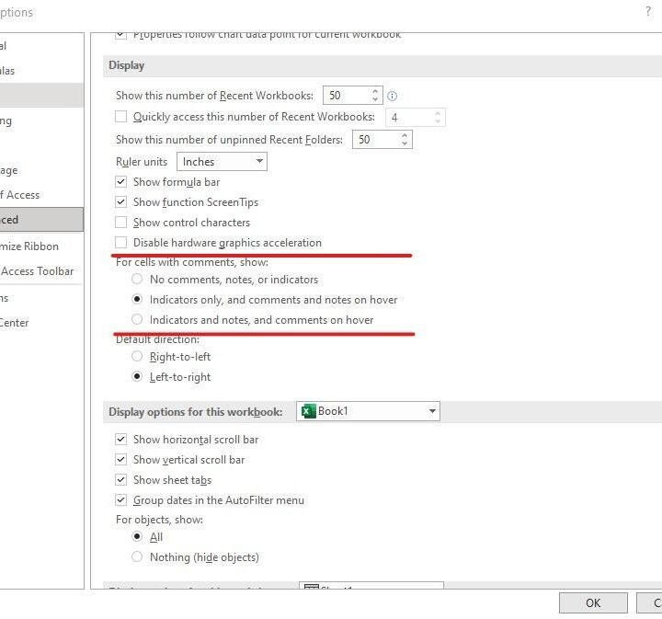
Task: Toggle Show function ScreenTips checkbox
Action: coord(120,202)
